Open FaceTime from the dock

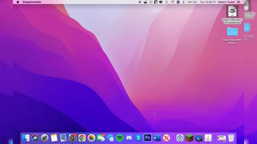101,138
